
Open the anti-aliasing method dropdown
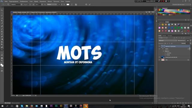tap(52, 4)
